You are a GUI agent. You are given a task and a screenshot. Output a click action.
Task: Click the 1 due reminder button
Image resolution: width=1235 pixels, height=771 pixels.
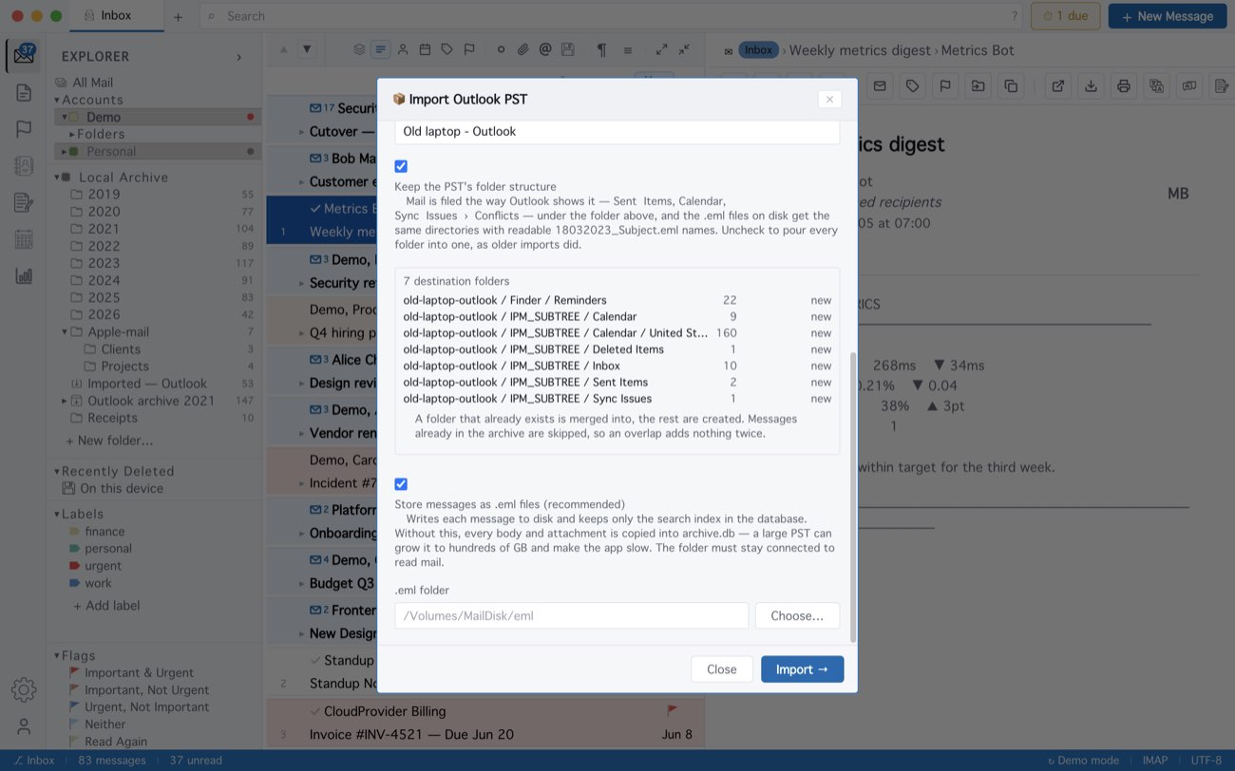pyautogui.click(x=1065, y=16)
